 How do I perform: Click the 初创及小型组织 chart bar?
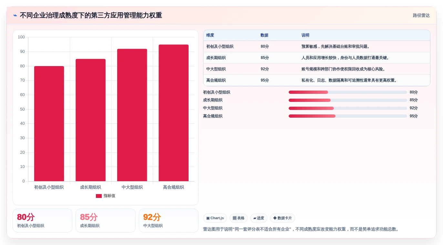pyautogui.click(x=49, y=123)
